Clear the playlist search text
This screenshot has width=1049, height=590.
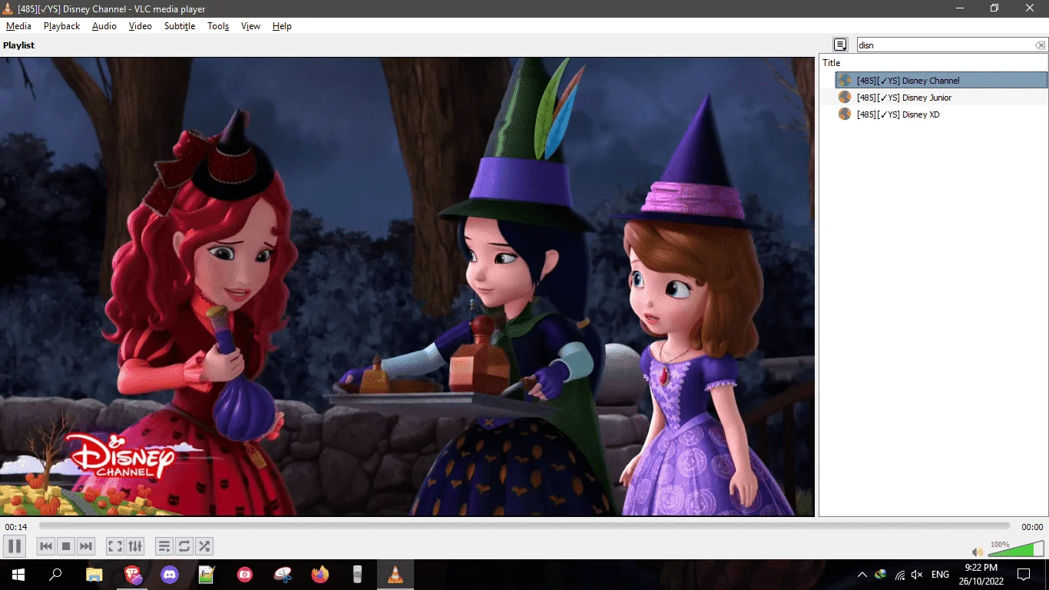click(1040, 45)
